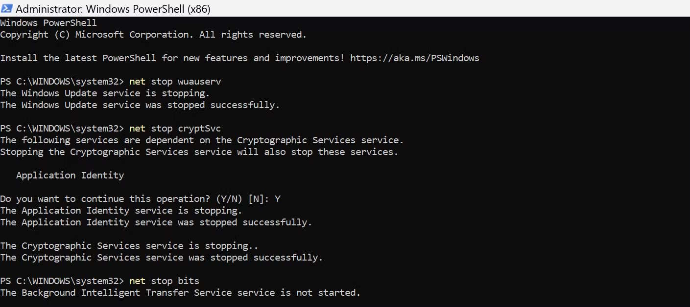690x307 pixels.
Task: Click the Application Identity stopping status line
Action: point(120,210)
